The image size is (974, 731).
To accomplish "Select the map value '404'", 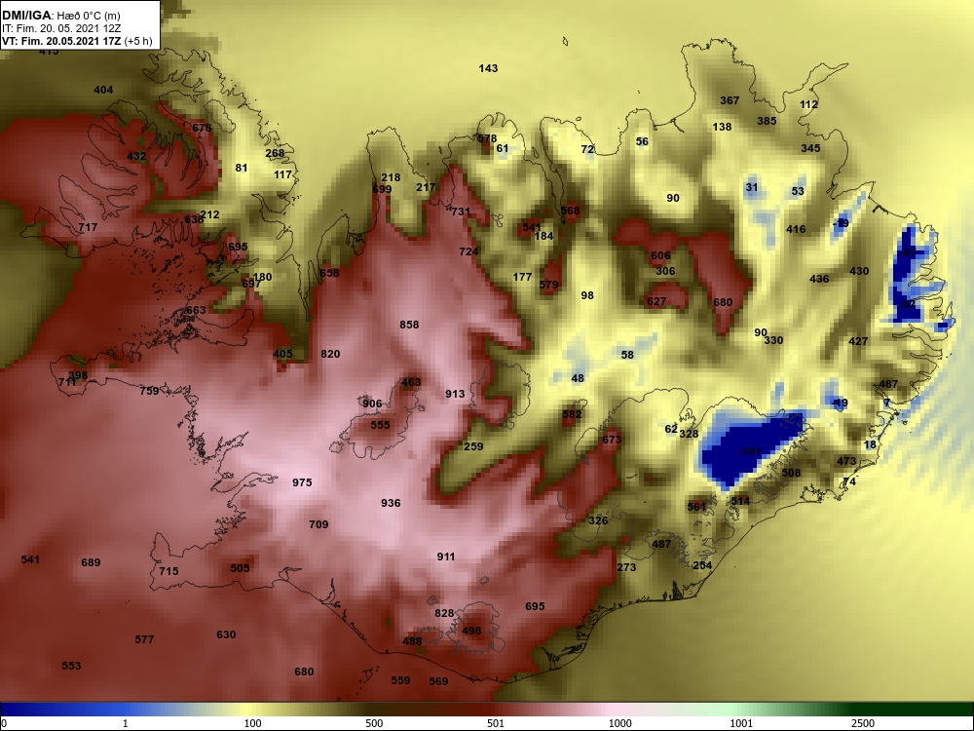I will coord(103,90).
